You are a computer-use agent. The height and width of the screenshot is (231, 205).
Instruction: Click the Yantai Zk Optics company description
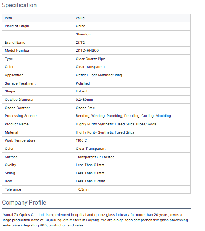click(95, 220)
